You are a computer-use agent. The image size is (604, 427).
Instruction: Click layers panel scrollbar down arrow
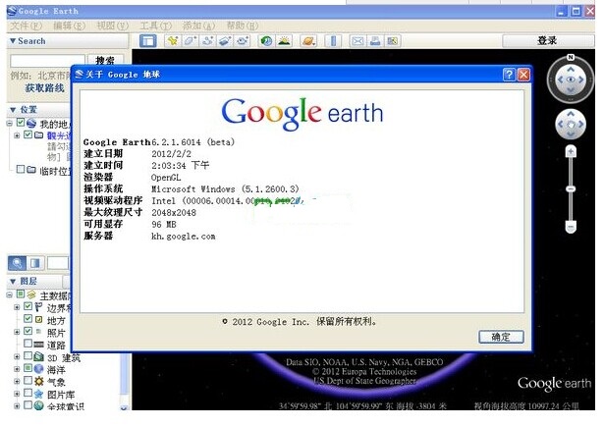124,407
